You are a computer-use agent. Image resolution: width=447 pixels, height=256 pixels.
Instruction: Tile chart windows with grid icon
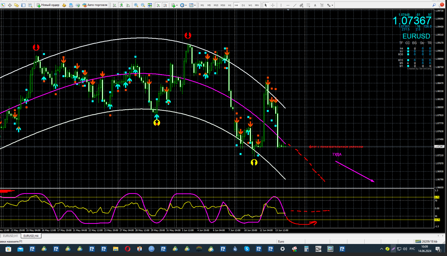tap(150, 5)
